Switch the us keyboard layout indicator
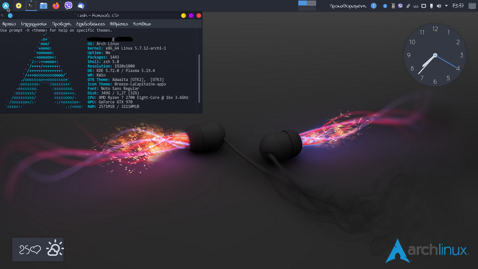This screenshot has height=269, width=478. [416, 6]
